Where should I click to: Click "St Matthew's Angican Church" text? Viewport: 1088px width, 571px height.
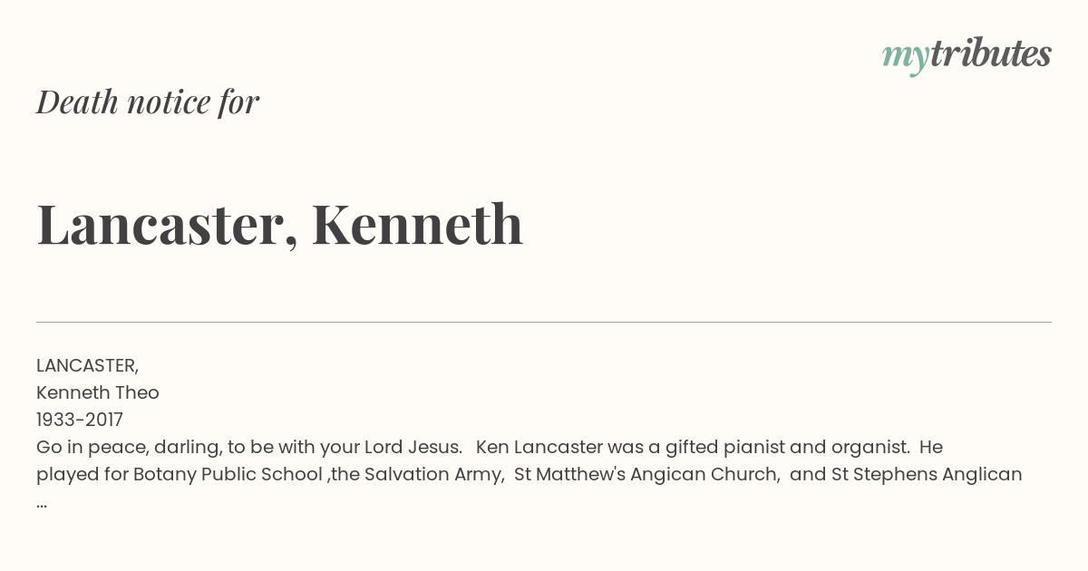(x=646, y=474)
